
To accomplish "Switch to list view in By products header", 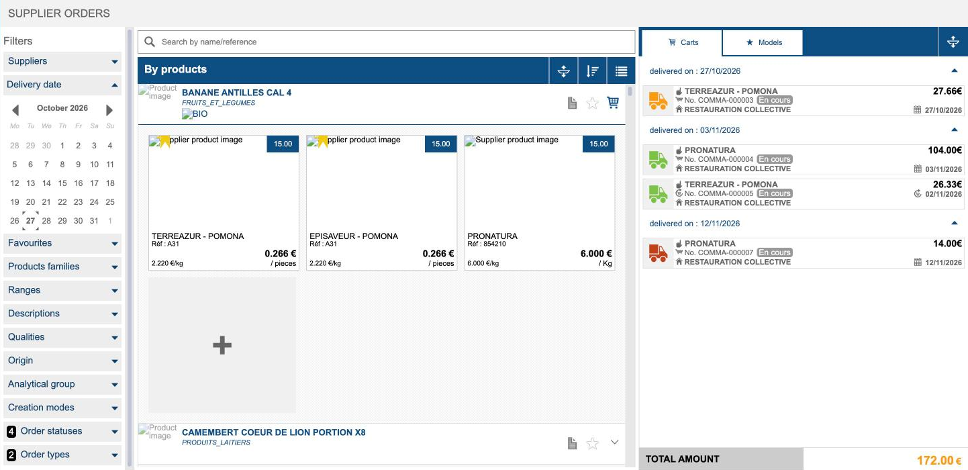I will click(621, 70).
